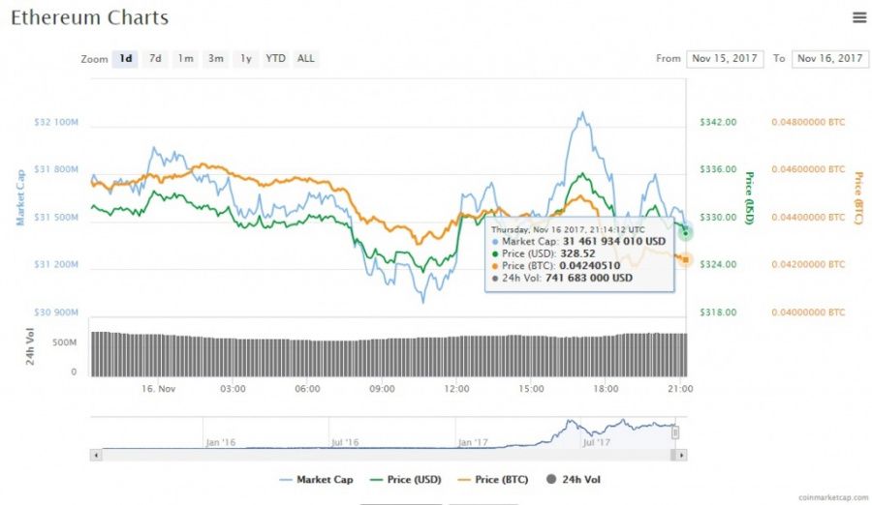Select the 1m zoom range
Image resolution: width=872 pixels, height=505 pixels.
(185, 58)
